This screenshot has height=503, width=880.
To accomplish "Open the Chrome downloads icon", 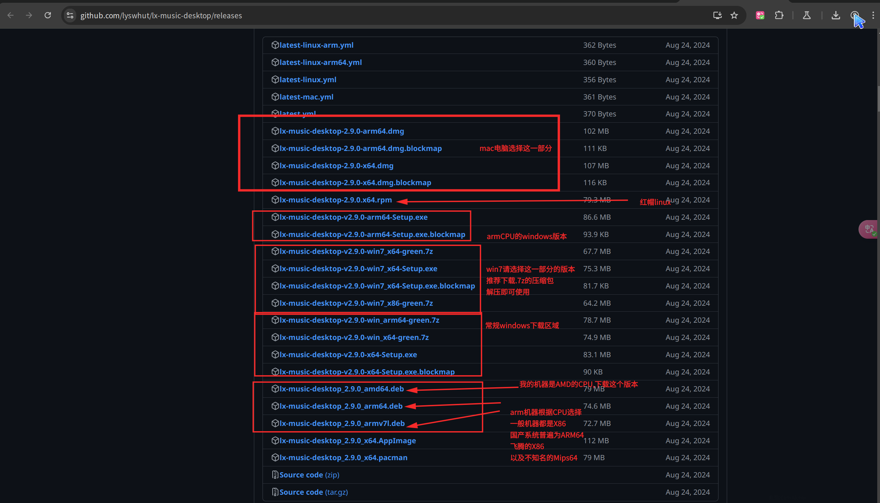I will pos(836,15).
